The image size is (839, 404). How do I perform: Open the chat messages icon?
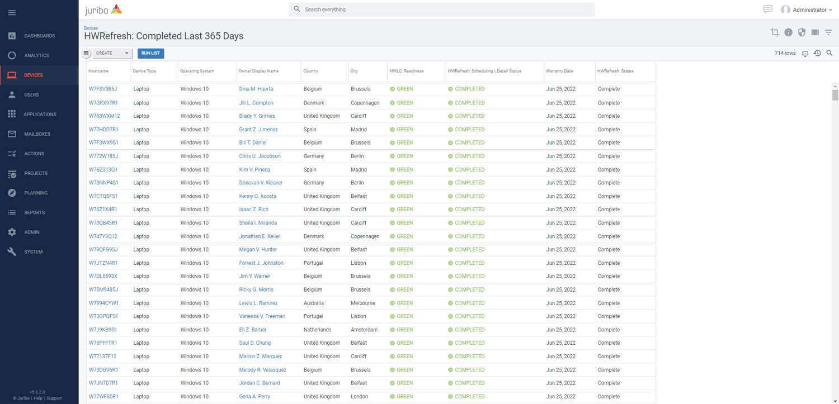point(768,9)
